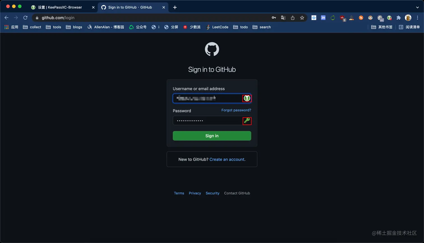Click the translate page icon in the address bar

(283, 18)
